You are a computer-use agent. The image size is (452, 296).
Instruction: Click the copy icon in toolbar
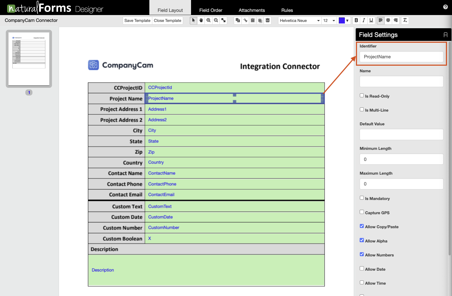click(238, 20)
